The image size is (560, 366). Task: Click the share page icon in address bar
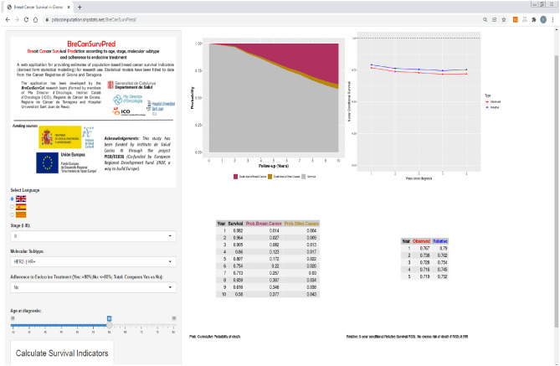(x=494, y=19)
